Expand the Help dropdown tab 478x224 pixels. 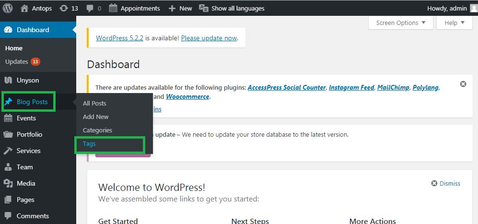pos(454,23)
